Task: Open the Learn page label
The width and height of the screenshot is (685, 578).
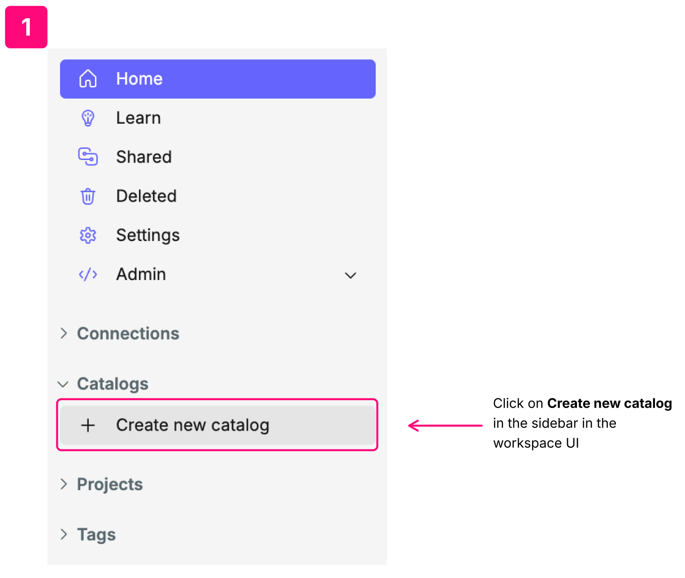Action: 138,118
